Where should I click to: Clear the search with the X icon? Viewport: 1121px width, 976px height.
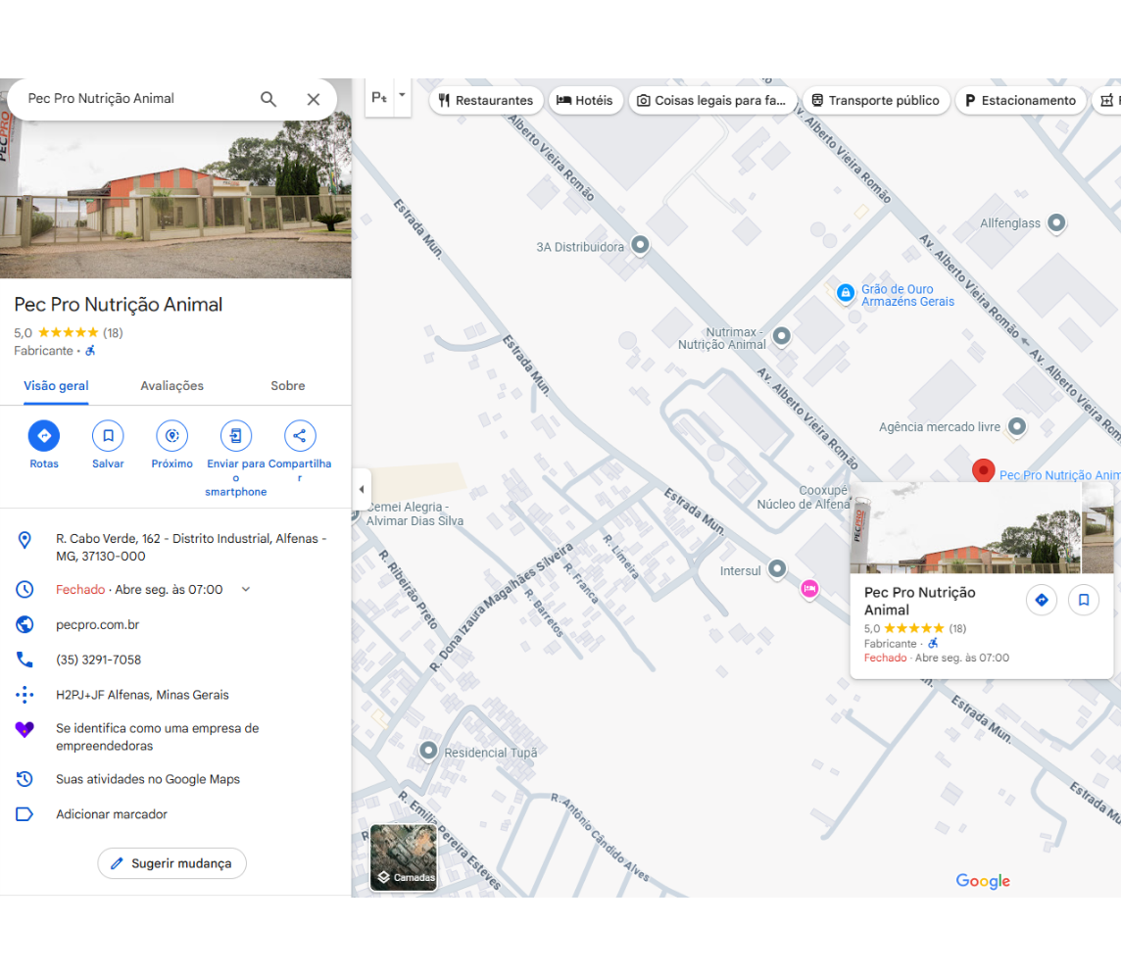point(314,99)
